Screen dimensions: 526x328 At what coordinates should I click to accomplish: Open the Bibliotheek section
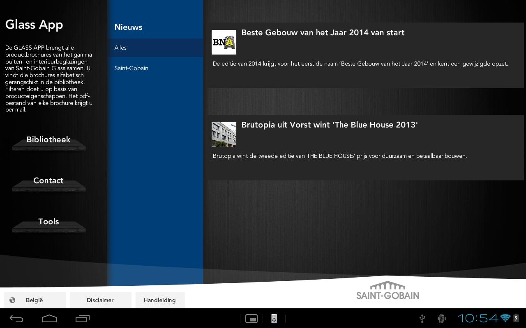click(48, 139)
